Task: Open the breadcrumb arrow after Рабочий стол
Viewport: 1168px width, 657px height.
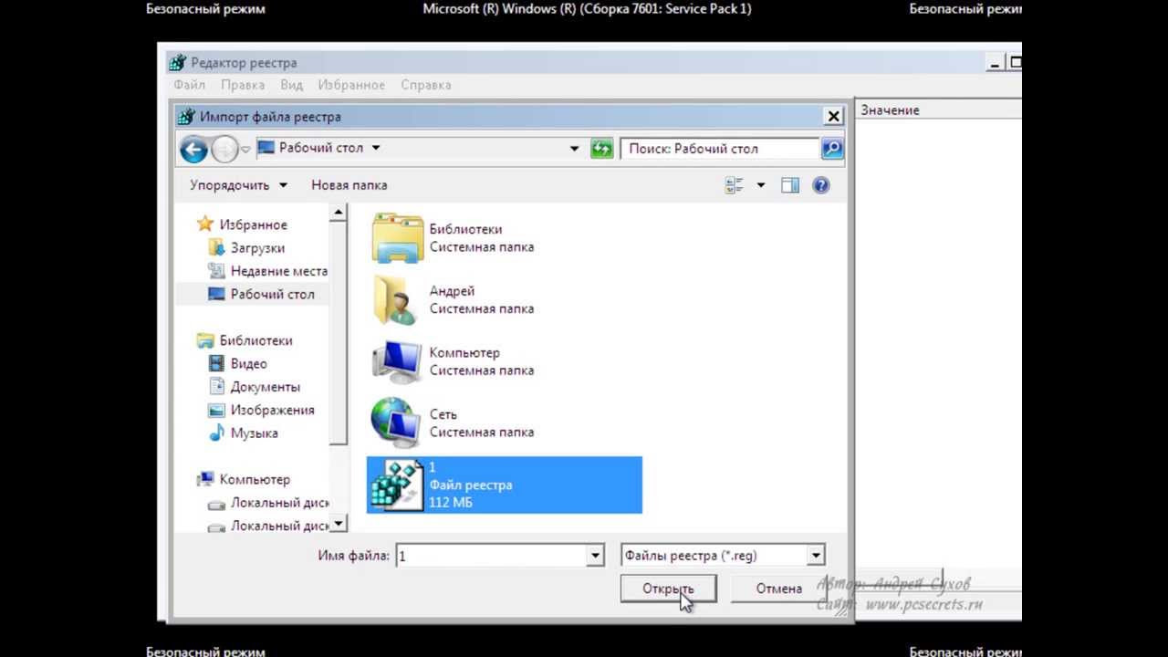Action: coord(375,148)
